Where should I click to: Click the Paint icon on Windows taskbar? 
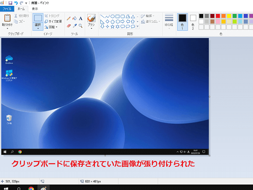pos(43,188)
